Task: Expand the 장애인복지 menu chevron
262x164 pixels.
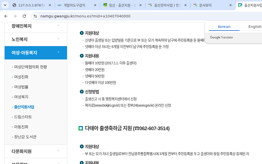Action: [59, 25]
